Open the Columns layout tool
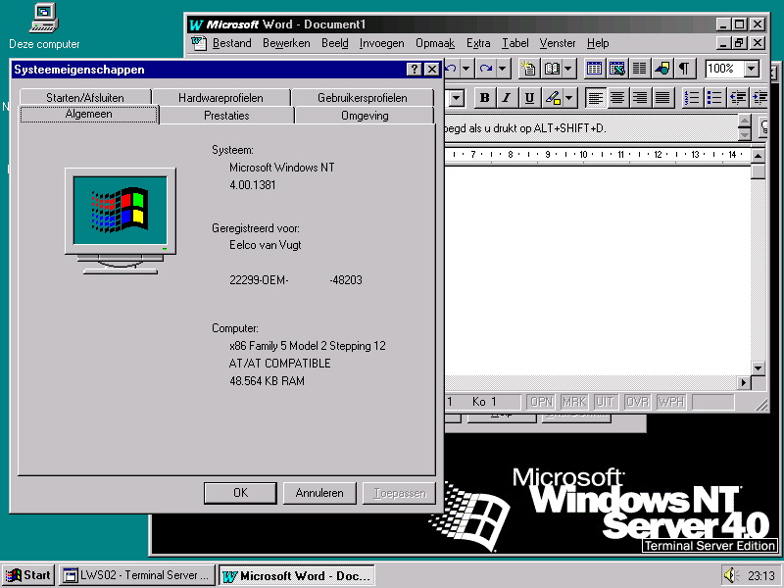Image resolution: width=784 pixels, height=588 pixels. [639, 69]
